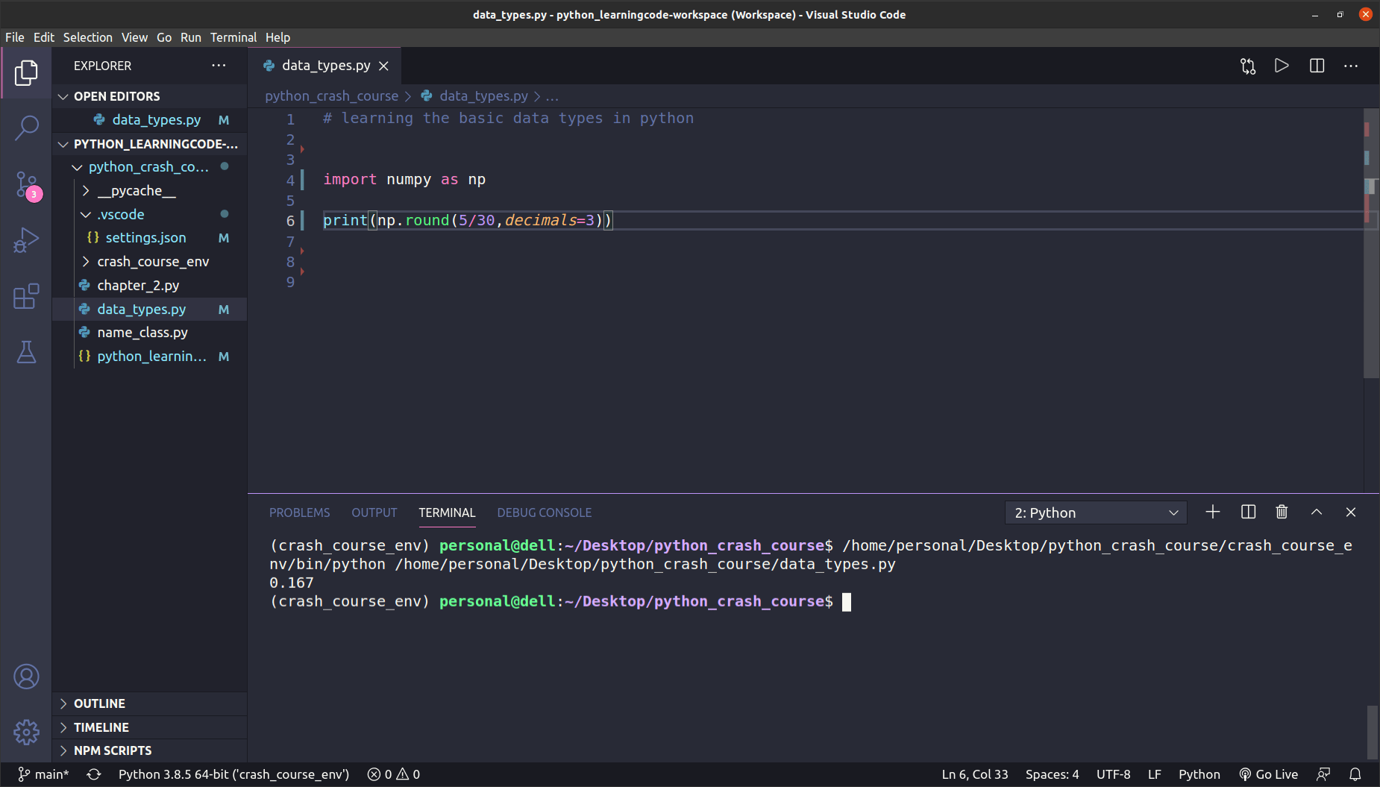This screenshot has width=1380, height=787.
Task: Open the Help menu
Action: pos(277,37)
